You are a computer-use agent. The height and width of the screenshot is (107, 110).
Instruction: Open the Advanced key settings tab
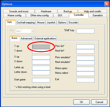(x=26, y=39)
